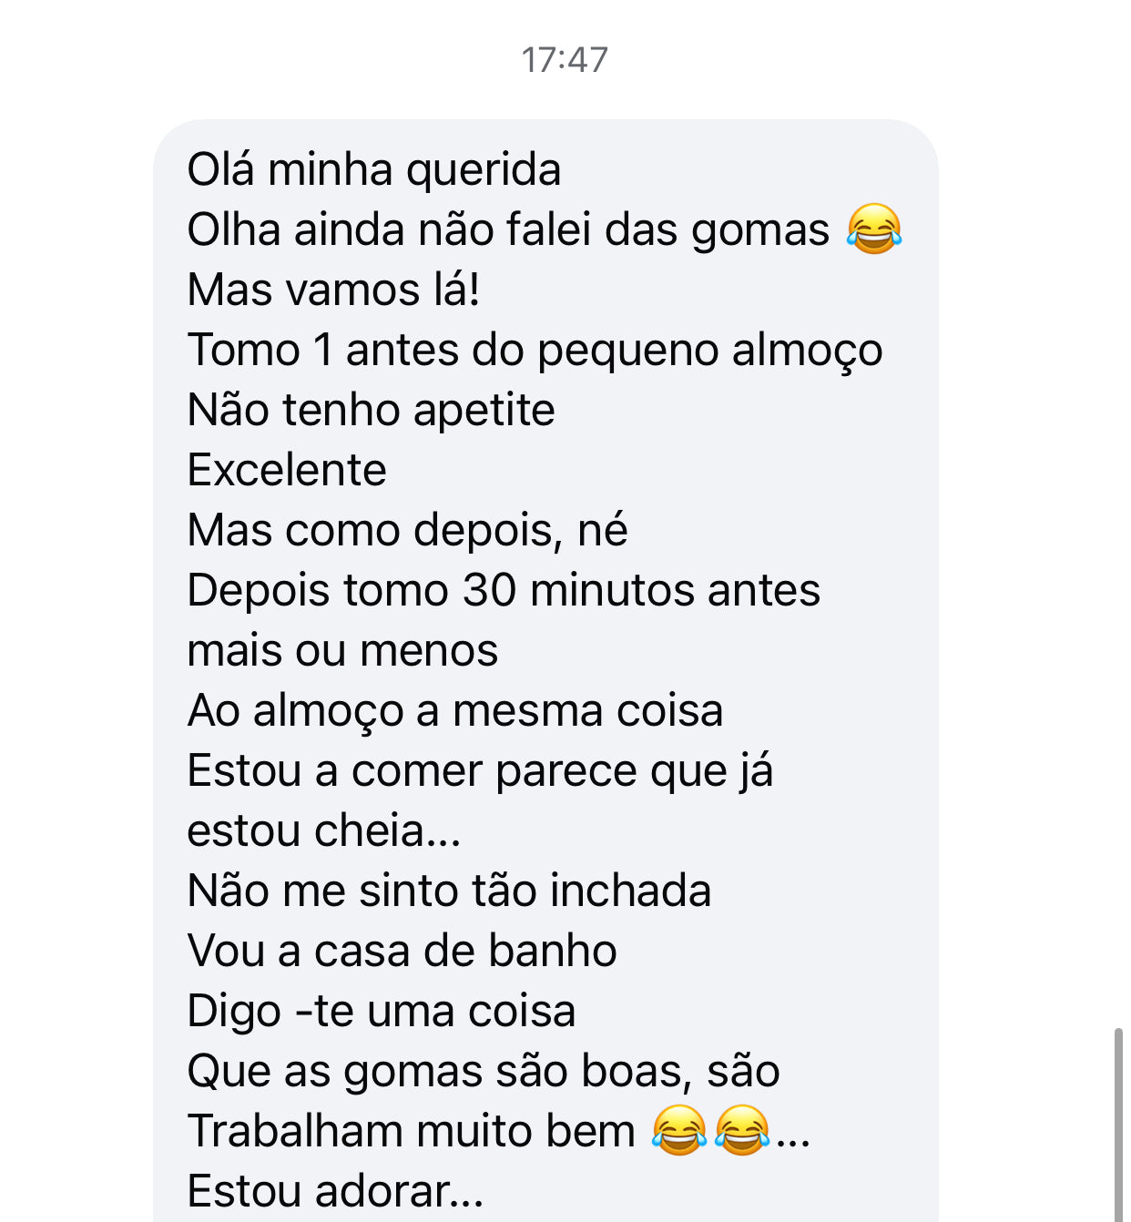Click "Não me sinto tão inchada" line

click(449, 891)
